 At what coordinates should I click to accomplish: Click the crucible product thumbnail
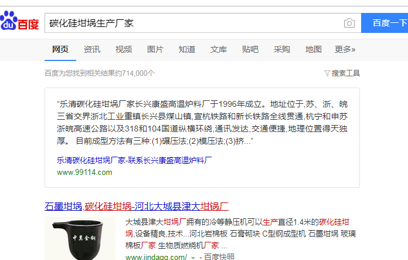click(x=80, y=238)
